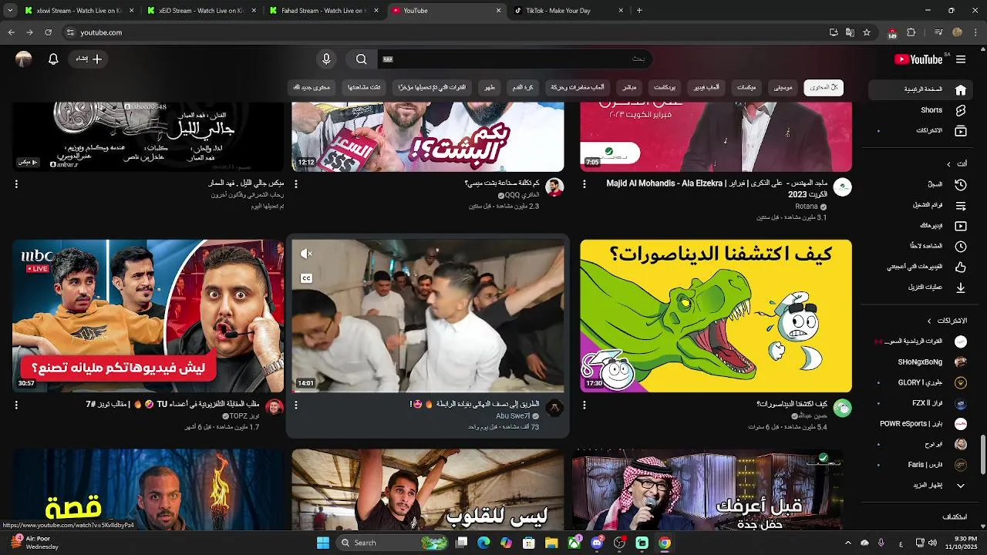Open Watch later (المشاهدة لاحقًا) in sidebar
Screen dimensions: 987x555
(920, 247)
